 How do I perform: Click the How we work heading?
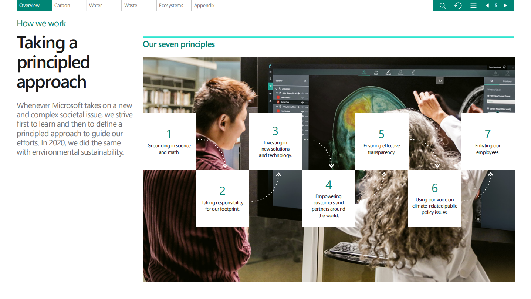point(41,23)
